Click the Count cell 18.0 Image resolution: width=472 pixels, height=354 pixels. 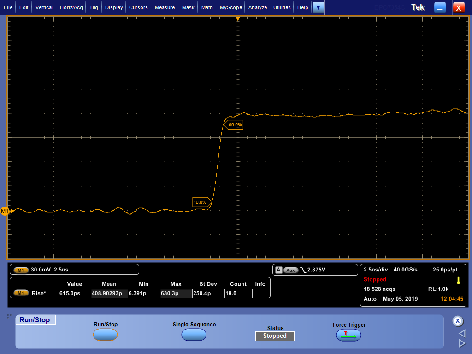pyautogui.click(x=238, y=293)
